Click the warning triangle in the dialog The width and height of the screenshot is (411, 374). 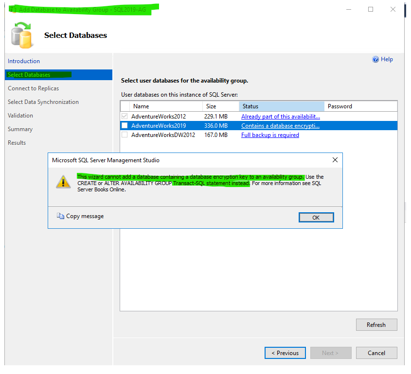click(63, 182)
